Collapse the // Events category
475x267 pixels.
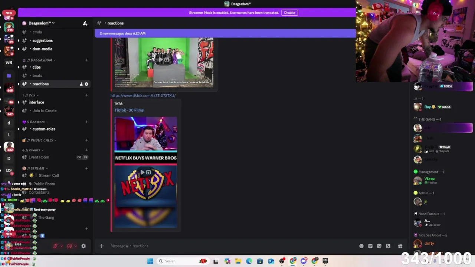[x=33, y=150]
